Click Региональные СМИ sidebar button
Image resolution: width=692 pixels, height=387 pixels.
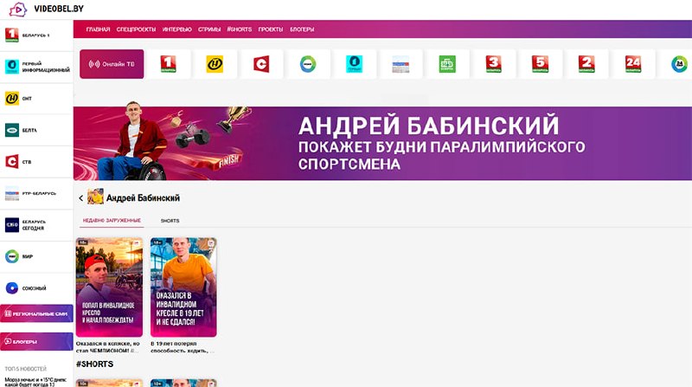coord(36,313)
